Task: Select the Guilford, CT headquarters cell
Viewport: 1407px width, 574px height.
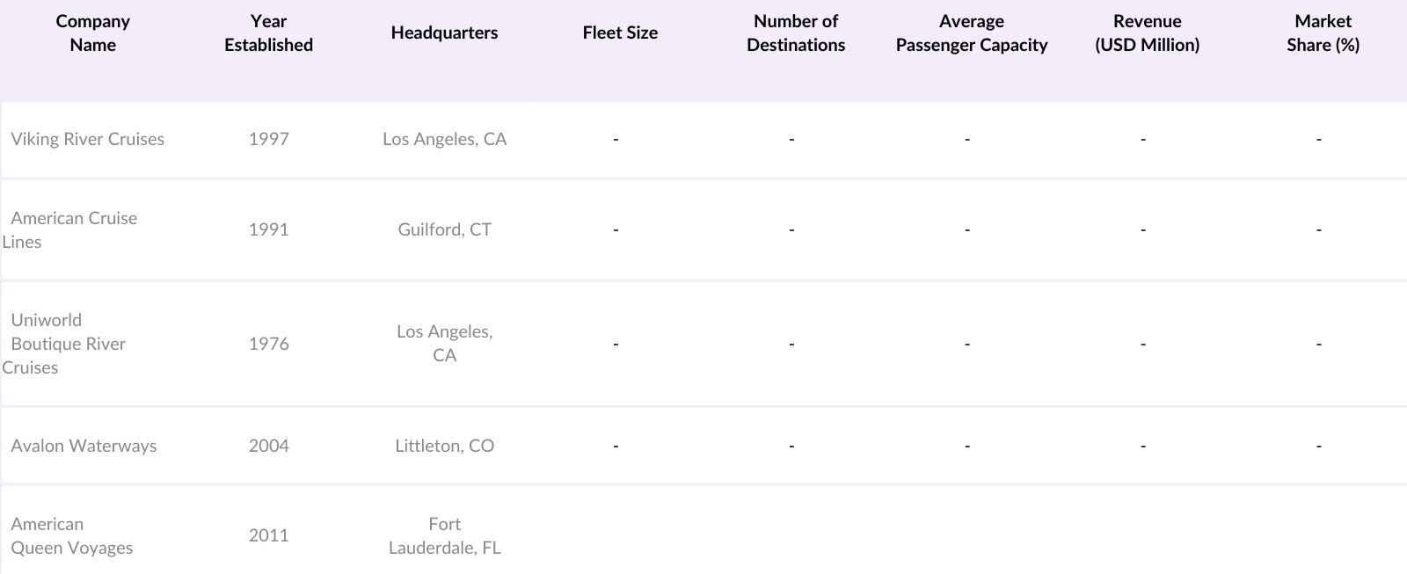Action: pyautogui.click(x=444, y=229)
